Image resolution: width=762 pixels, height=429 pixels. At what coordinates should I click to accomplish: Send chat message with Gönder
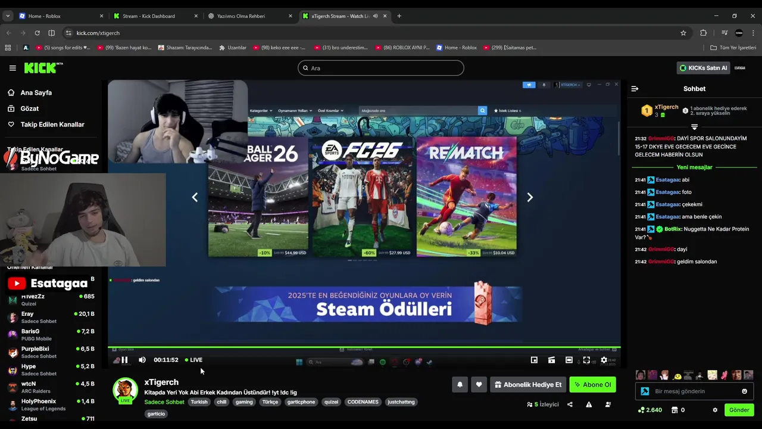click(x=739, y=410)
